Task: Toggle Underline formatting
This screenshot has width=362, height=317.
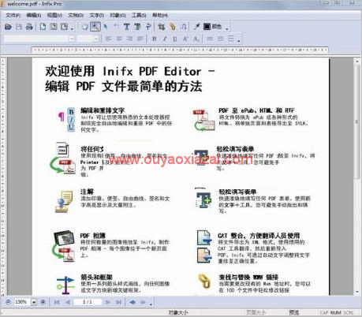Action: point(175,39)
